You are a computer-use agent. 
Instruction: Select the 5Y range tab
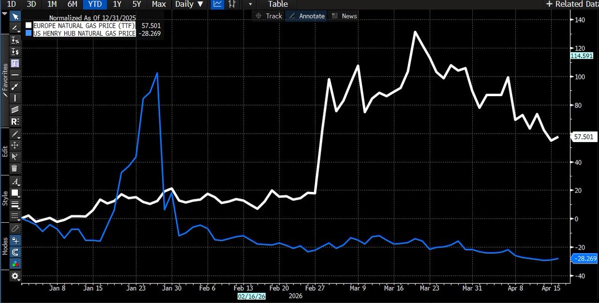(x=137, y=4)
